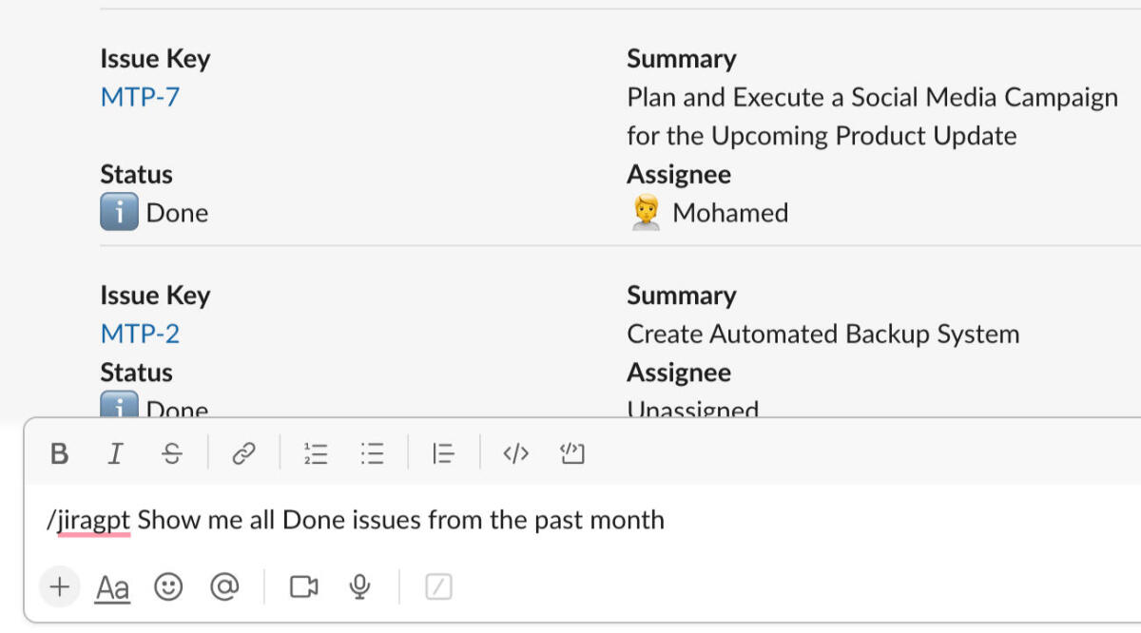The width and height of the screenshot is (1141, 633).
Task: Insert inline code formatting
Action: (514, 453)
